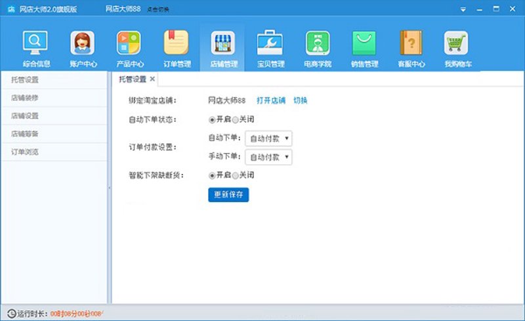Select the 店铺管理 storefront icon
Viewport: 525px width, 321px height.
click(x=223, y=43)
